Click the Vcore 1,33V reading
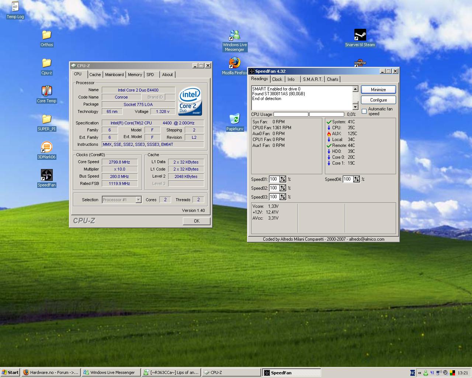The height and width of the screenshot is (378, 472). pos(265,206)
